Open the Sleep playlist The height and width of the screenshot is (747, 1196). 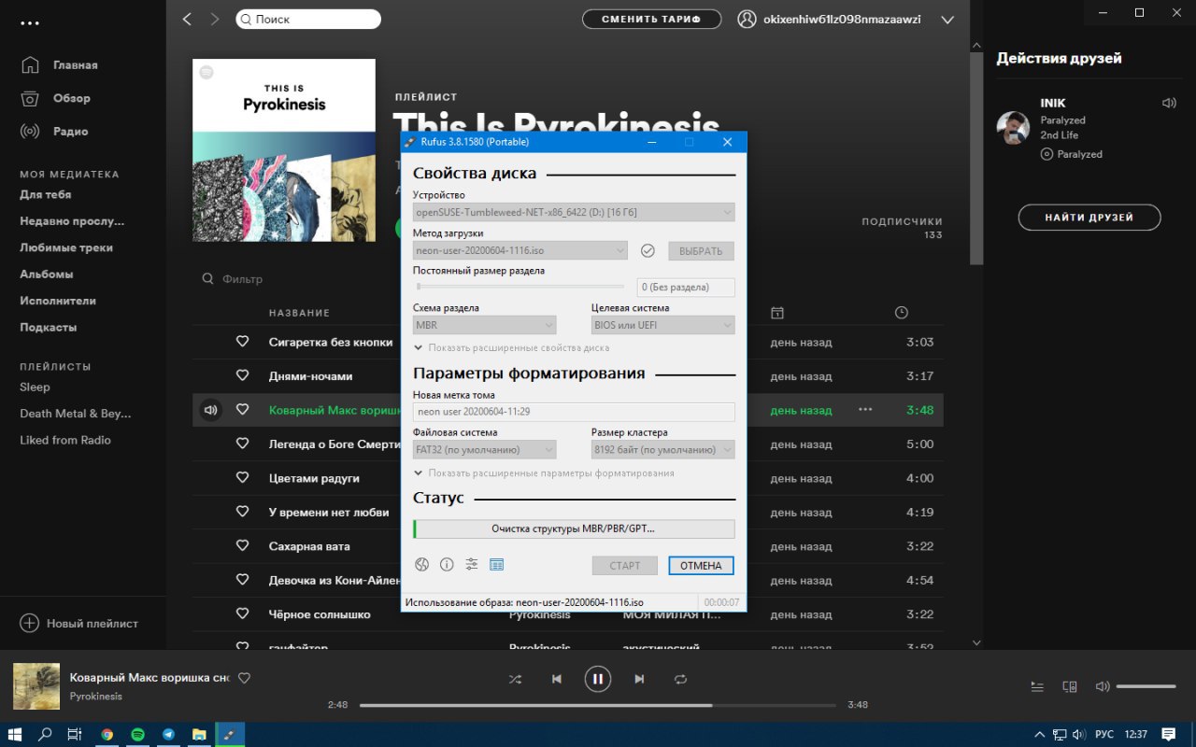pos(36,387)
